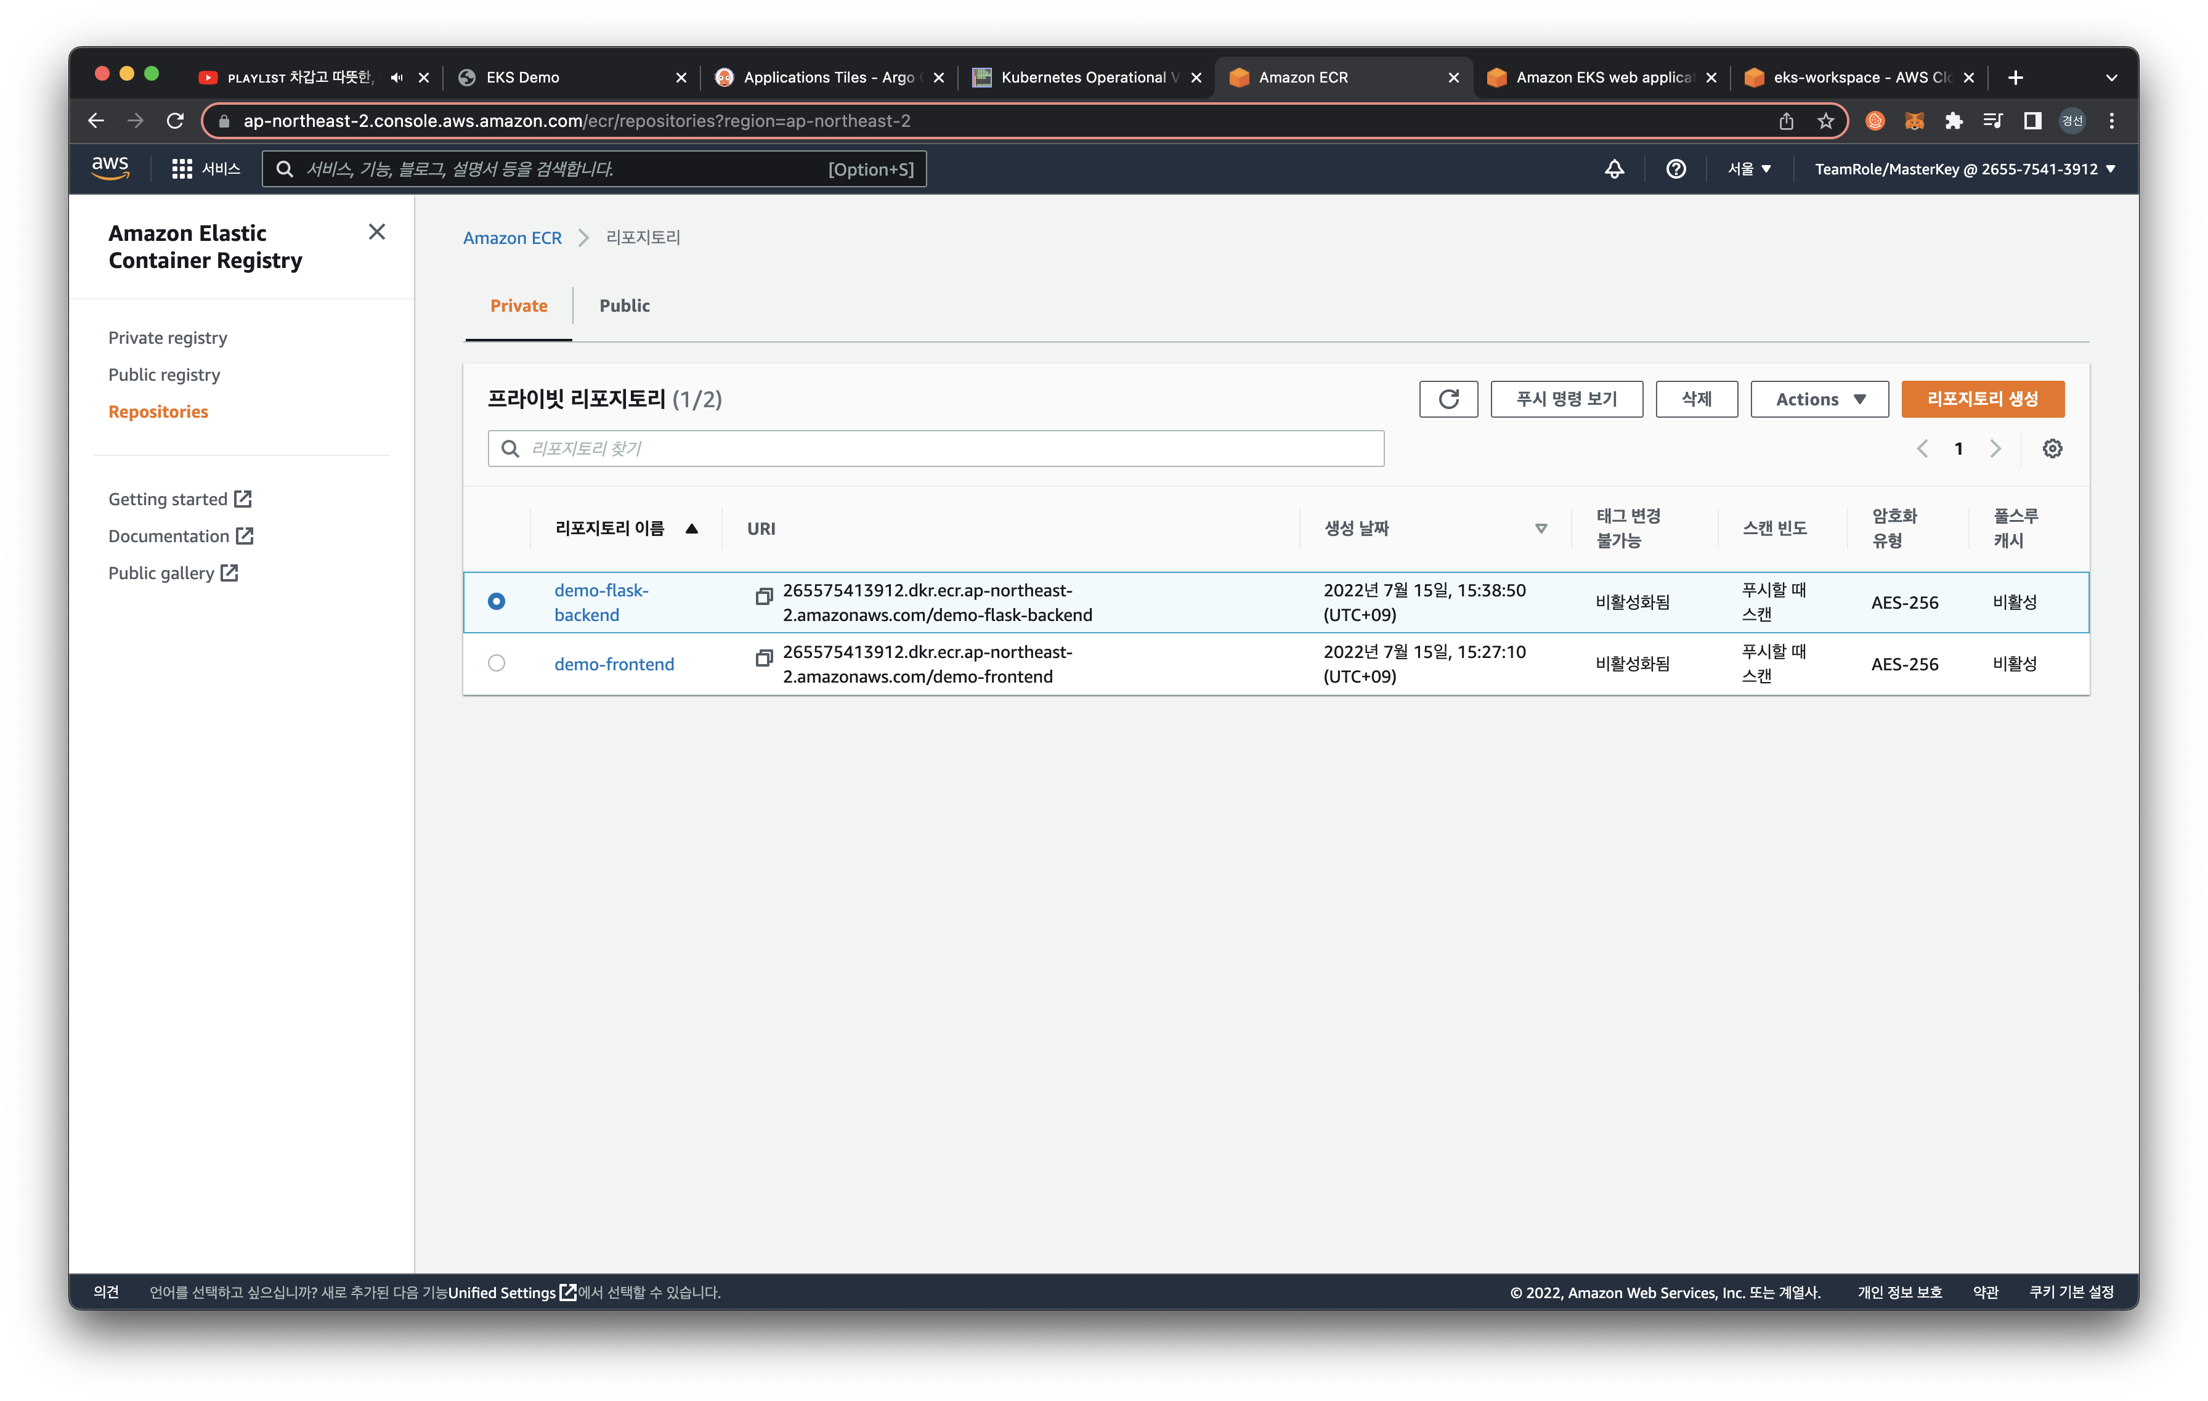Screen dimensions: 2208x1401
Task: Refresh the private repositories table
Action: coord(1448,399)
